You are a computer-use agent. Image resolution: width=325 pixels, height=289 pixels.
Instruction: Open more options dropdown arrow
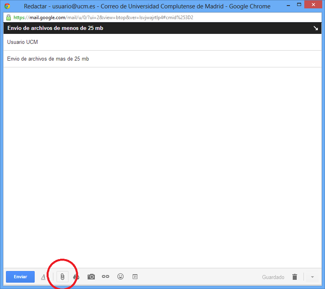(312, 277)
